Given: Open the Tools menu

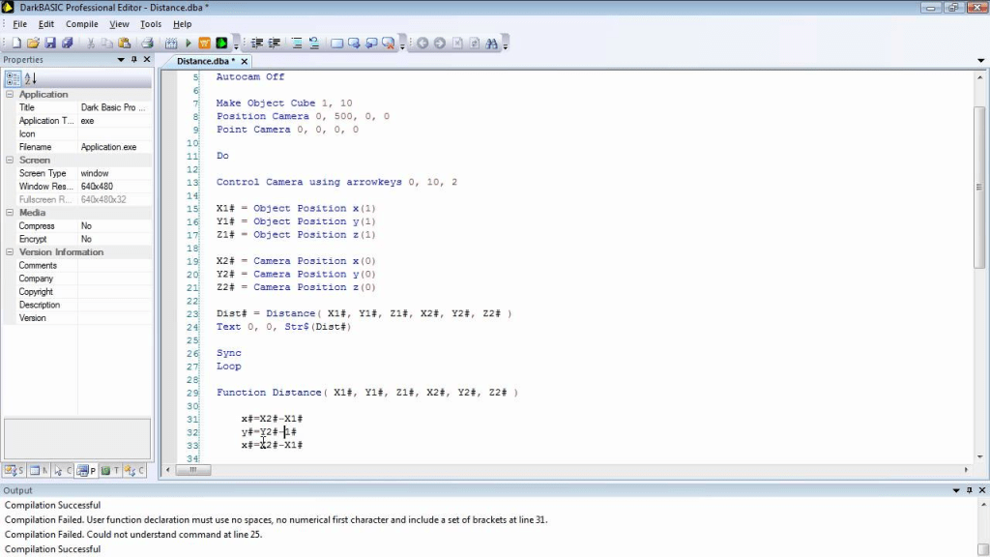Looking at the screenshot, I should coord(151,24).
